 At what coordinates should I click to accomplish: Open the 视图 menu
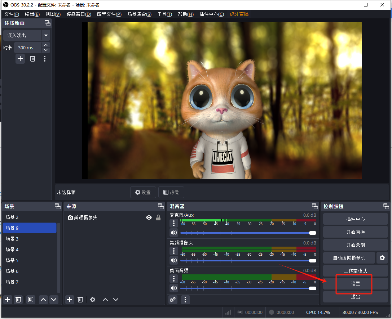(53, 14)
